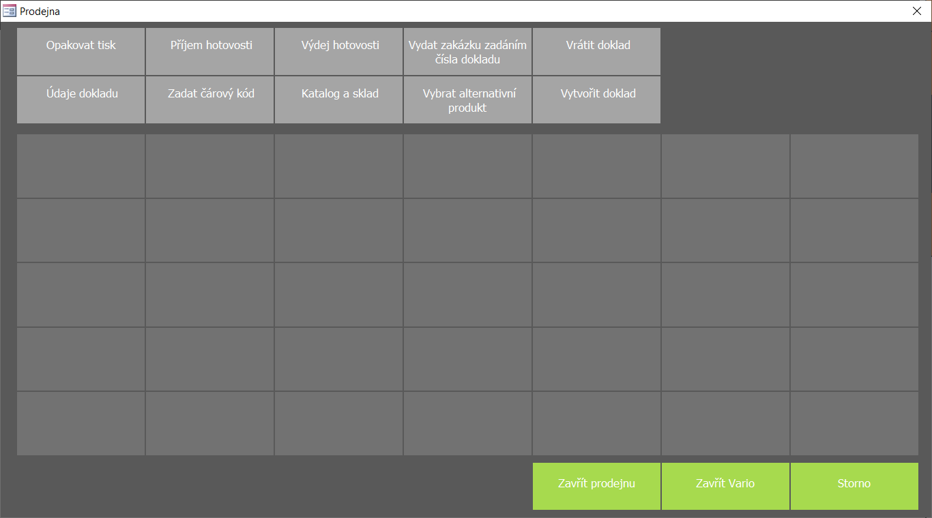Click the Opakovat tisk button

(x=81, y=51)
